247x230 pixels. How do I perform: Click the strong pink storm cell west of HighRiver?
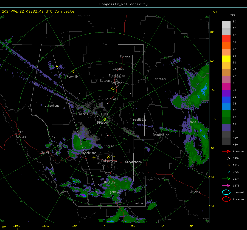point(83,195)
